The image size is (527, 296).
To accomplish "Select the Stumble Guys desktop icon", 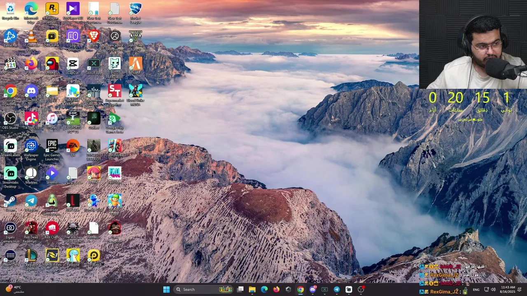I will 115,205.
